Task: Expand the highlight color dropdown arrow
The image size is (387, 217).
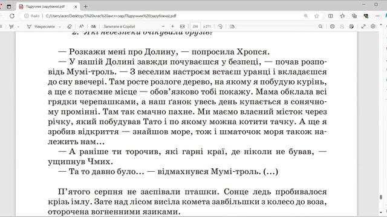Action: pos(18,27)
